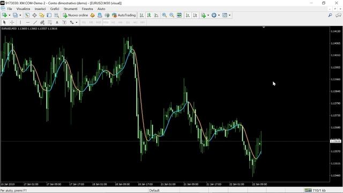
Task: Open the Navigator star-folder icon
Action: [x=42, y=15]
